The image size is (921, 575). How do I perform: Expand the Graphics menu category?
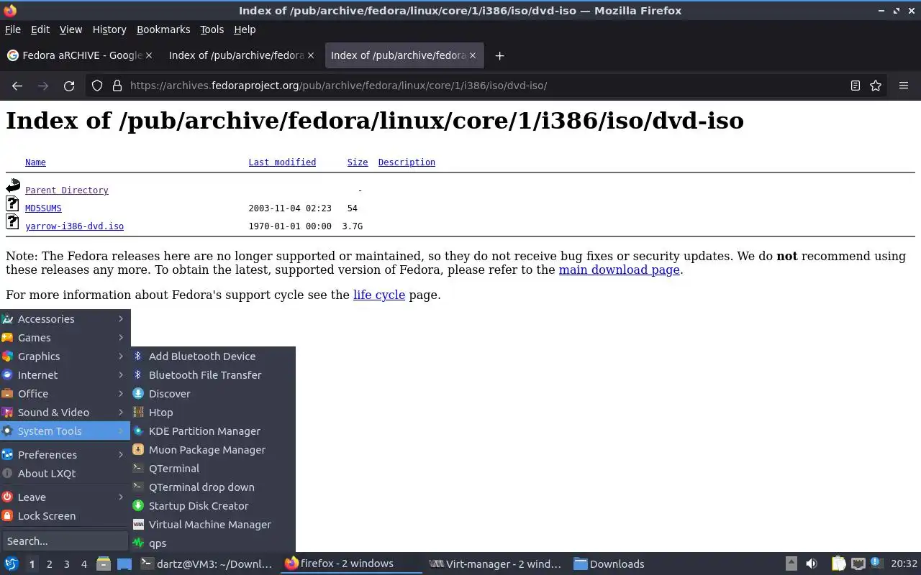(65, 356)
